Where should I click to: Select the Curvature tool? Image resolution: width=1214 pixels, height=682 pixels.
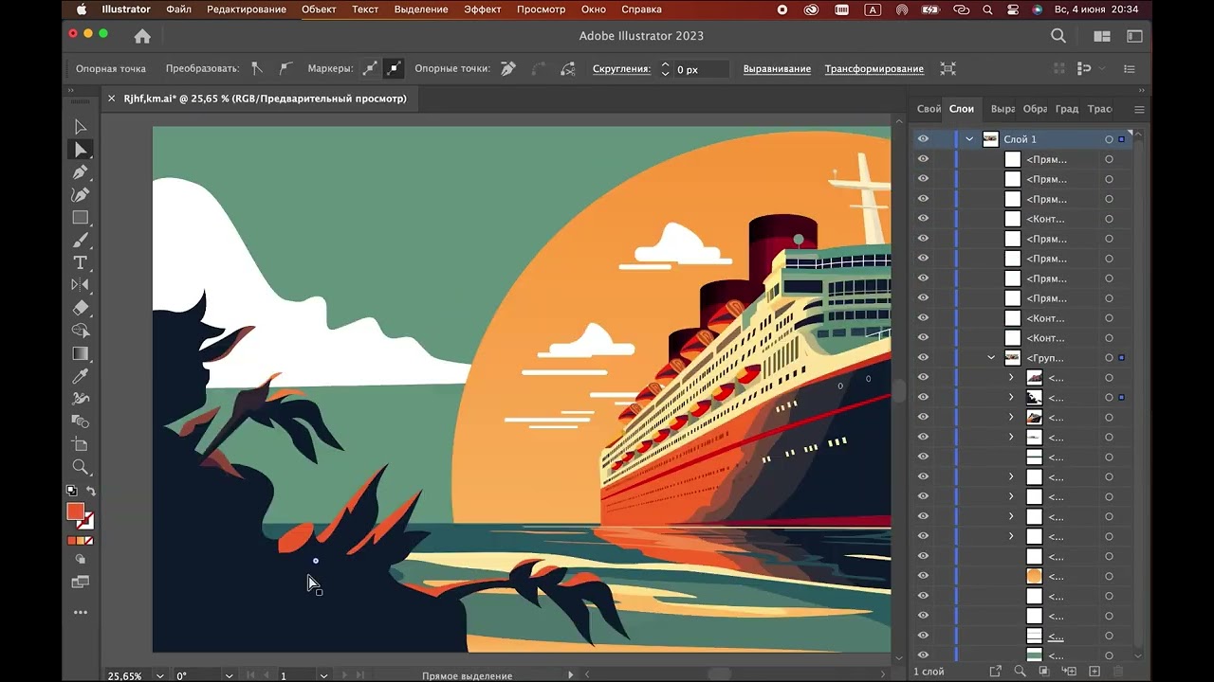[x=81, y=195]
